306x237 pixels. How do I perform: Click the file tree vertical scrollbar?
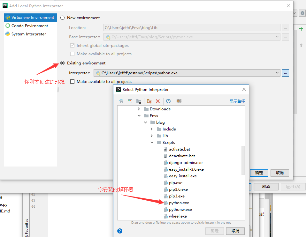(x=243, y=160)
